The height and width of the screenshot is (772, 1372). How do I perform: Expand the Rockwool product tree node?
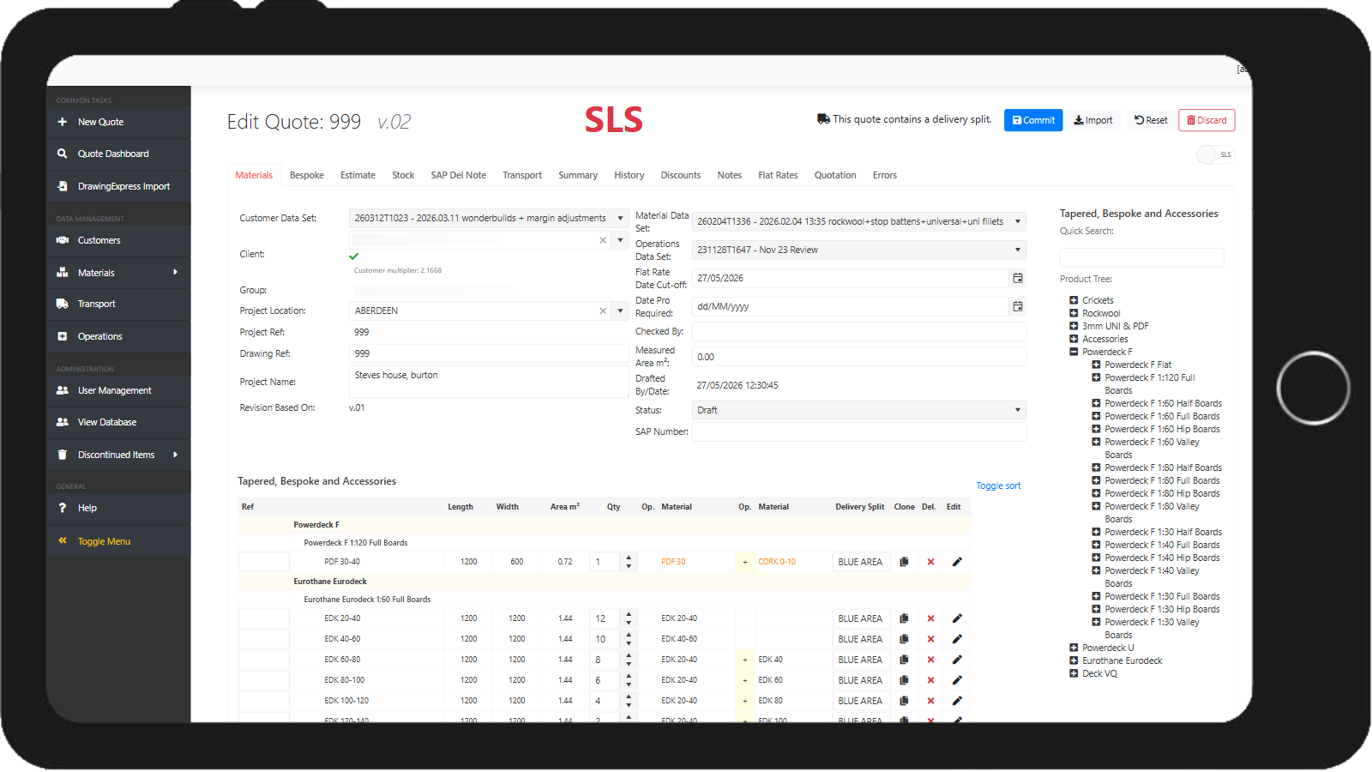1074,313
